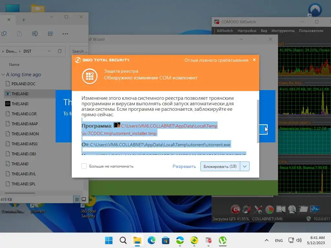
Task: Open the Инструменты menu in KillSwitch
Action: 283,31
